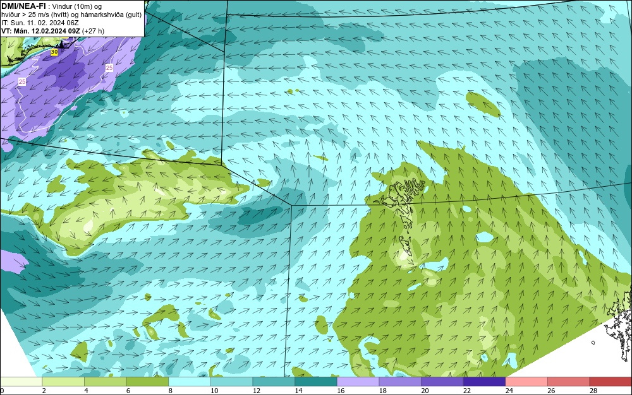The height and width of the screenshot is (395, 632).
Task: Select the 14–16 m/s dark teal legend swatch
Action: (315, 382)
